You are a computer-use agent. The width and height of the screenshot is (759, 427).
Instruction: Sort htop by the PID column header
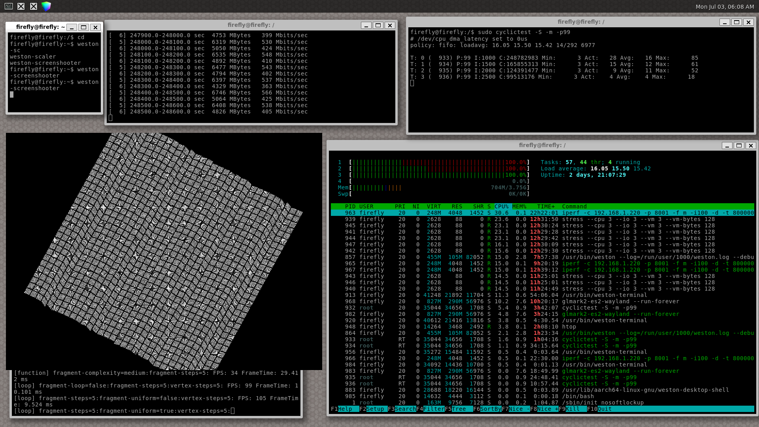[x=350, y=206]
